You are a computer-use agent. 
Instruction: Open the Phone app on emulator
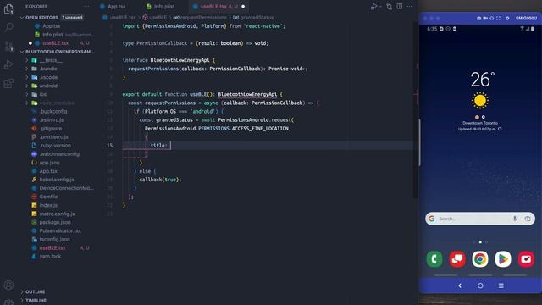(x=434, y=259)
